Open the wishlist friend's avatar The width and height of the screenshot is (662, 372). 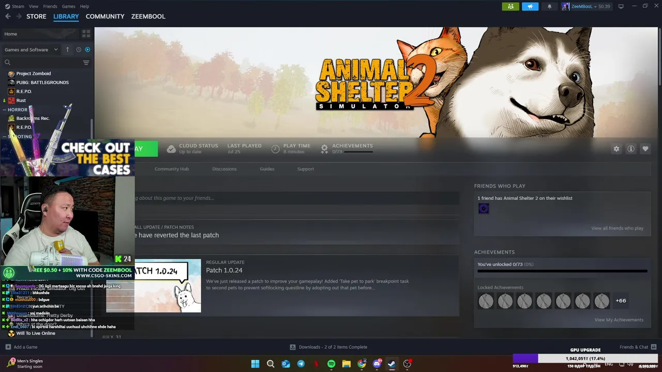(484, 208)
